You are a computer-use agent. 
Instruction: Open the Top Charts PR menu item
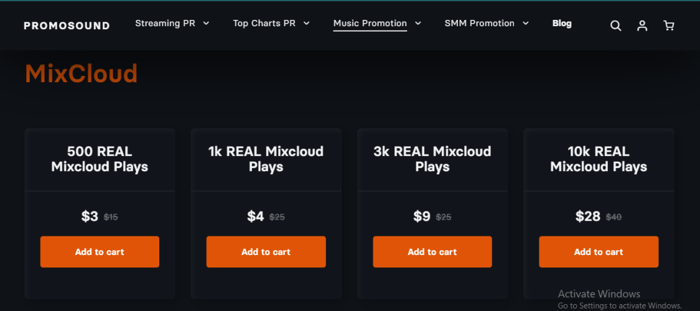pyautogui.click(x=264, y=24)
